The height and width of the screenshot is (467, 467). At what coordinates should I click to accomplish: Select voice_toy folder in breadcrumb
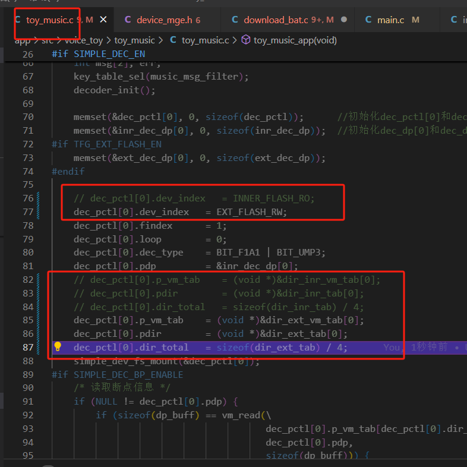pyautogui.click(x=84, y=40)
